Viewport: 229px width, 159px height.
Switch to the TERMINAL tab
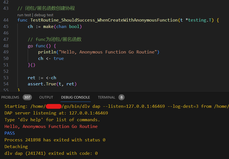(x=106, y=97)
